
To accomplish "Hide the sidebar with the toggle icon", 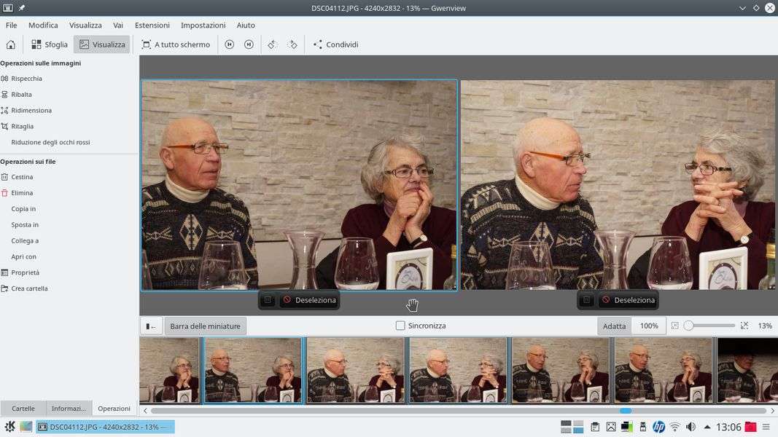I will click(x=150, y=326).
